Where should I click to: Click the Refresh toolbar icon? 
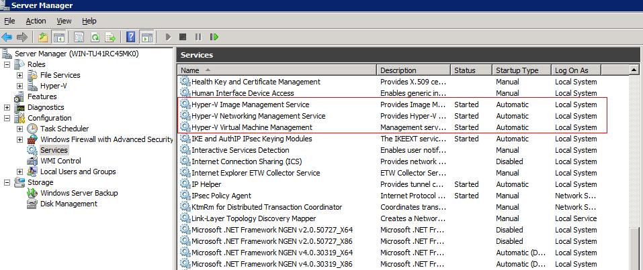tap(95, 37)
